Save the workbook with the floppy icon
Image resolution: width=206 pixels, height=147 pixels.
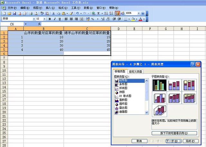[x=14, y=13]
